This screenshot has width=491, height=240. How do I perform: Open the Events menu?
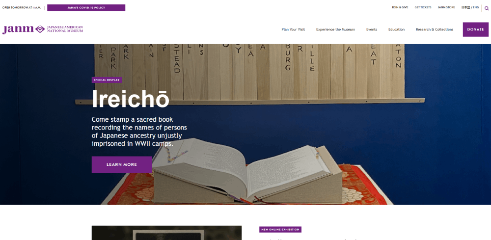[372, 29]
